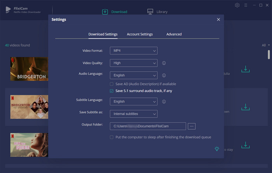
Task: Open the Save Subtitle as dropdown
Action: click(x=134, y=114)
